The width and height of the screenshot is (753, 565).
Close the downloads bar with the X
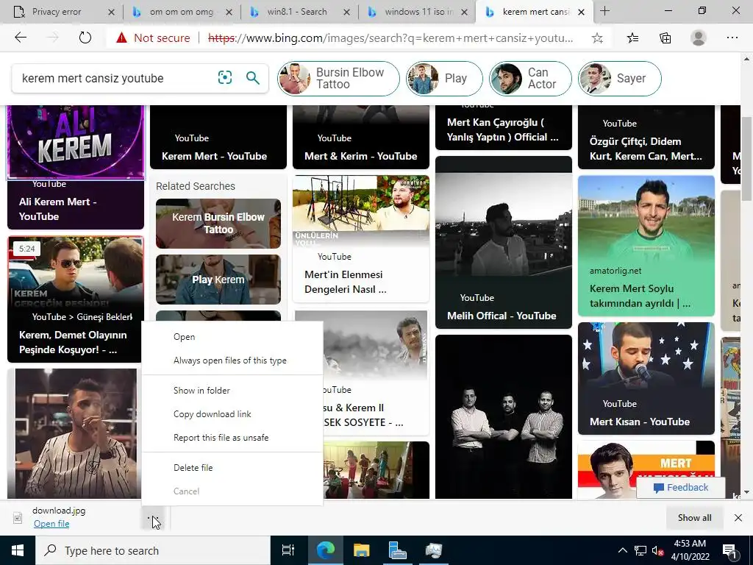click(738, 517)
